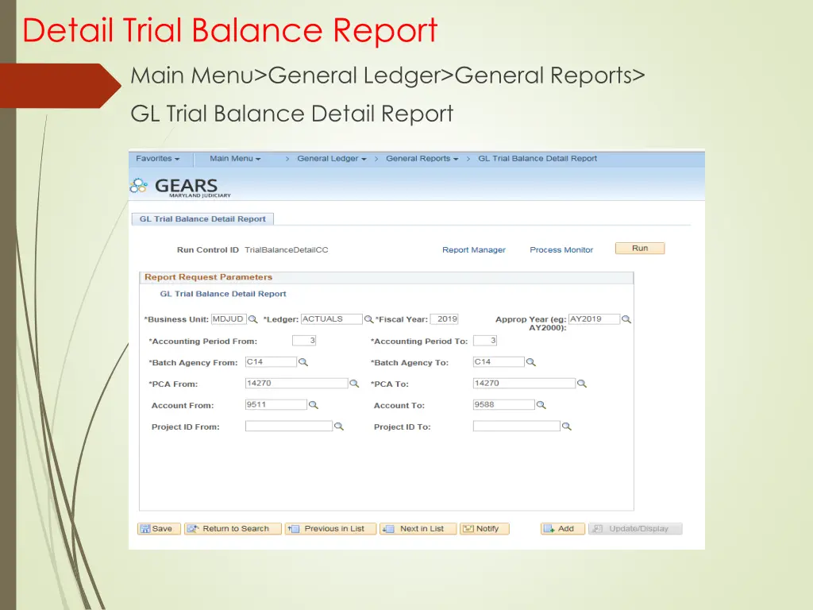Click Report Request Parameters header
Image resolution: width=813 pixels, height=610 pixels.
[x=209, y=277]
